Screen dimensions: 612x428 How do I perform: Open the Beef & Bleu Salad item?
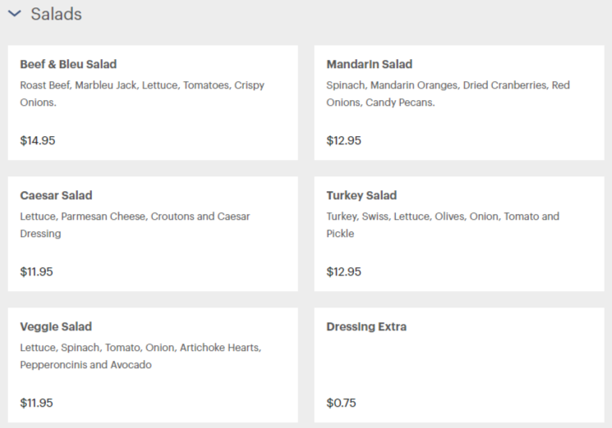click(153, 102)
